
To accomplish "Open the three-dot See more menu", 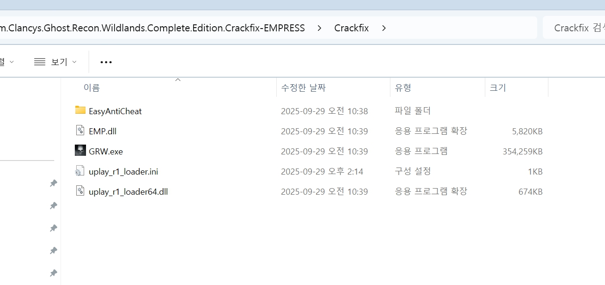I will click(106, 62).
